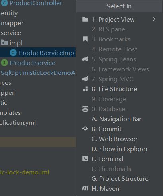Click the Spring MVC leaf icon

click(85, 79)
